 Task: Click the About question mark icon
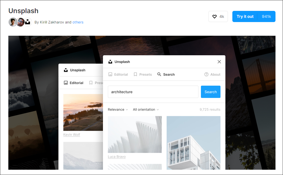206,74
